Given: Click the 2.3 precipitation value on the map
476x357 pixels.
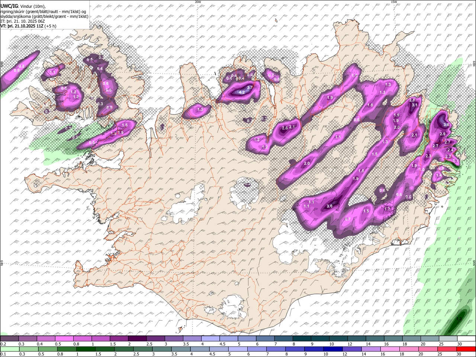Looking at the screenshot, I should [428, 156].
